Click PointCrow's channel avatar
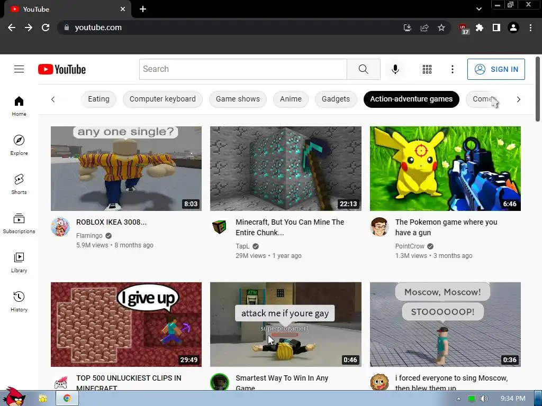This screenshot has width=542, height=406. pyautogui.click(x=379, y=227)
